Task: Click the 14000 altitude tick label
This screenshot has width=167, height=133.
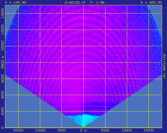Action: [2, 13]
